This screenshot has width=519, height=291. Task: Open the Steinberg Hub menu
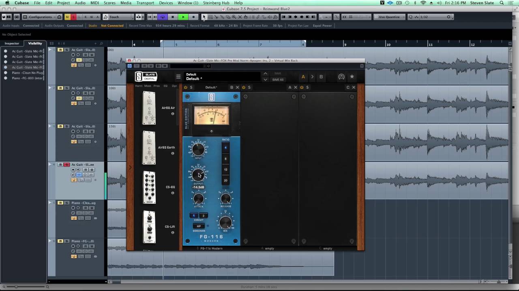[x=216, y=3]
